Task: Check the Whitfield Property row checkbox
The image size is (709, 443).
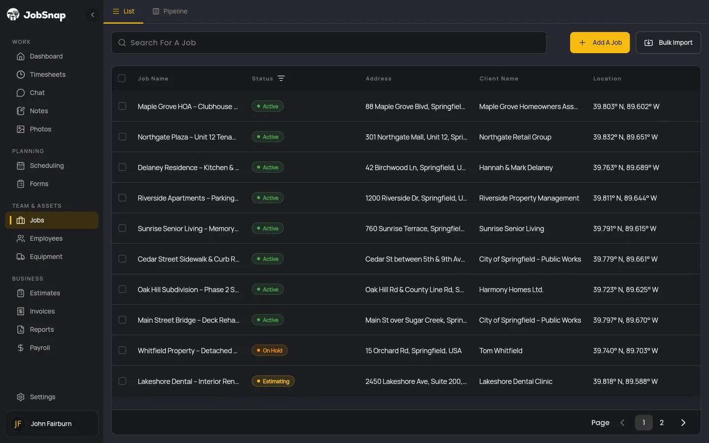Action: point(123,350)
